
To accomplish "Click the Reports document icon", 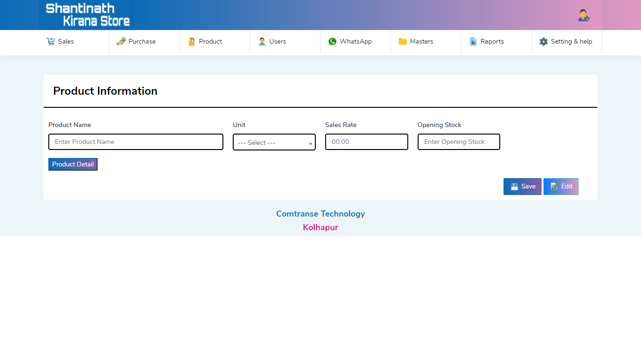I will 473,41.
